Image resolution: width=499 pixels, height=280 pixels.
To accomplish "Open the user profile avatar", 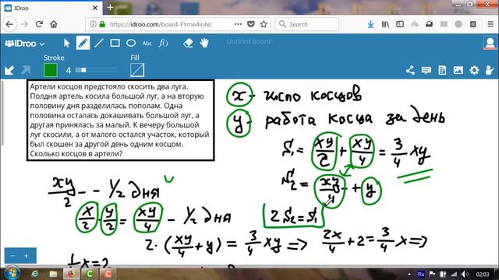I will click(490, 44).
